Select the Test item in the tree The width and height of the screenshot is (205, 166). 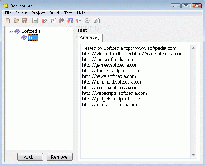[33, 37]
